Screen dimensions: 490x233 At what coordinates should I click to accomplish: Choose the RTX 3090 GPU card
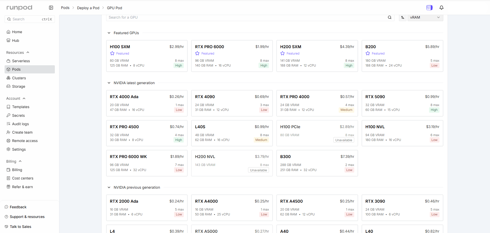point(402,208)
